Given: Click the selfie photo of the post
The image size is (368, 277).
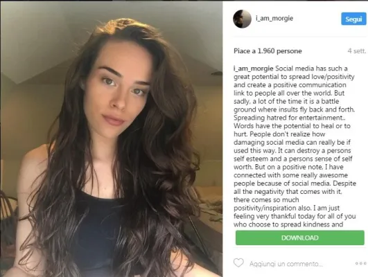Looking at the screenshot, I should point(112,138).
